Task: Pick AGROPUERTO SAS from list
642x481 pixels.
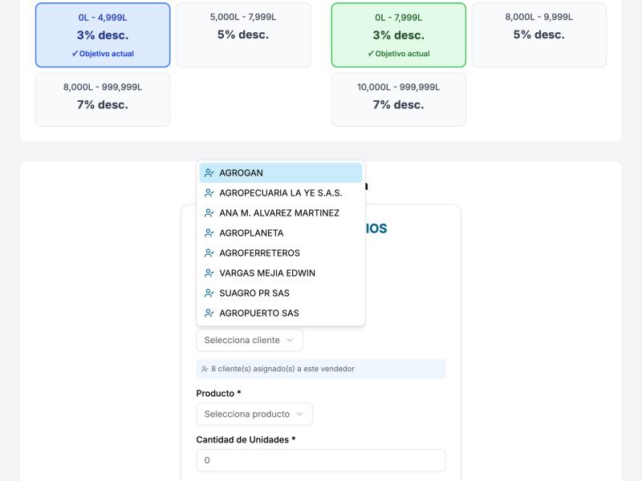Action: [280, 313]
